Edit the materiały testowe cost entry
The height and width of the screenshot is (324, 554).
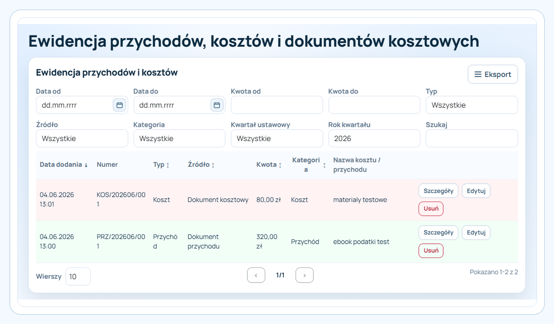tap(476, 190)
